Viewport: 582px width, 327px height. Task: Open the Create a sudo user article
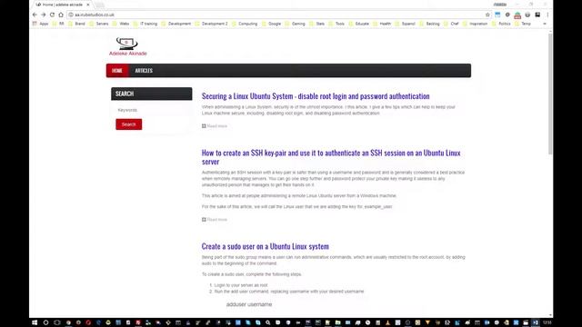pos(265,246)
